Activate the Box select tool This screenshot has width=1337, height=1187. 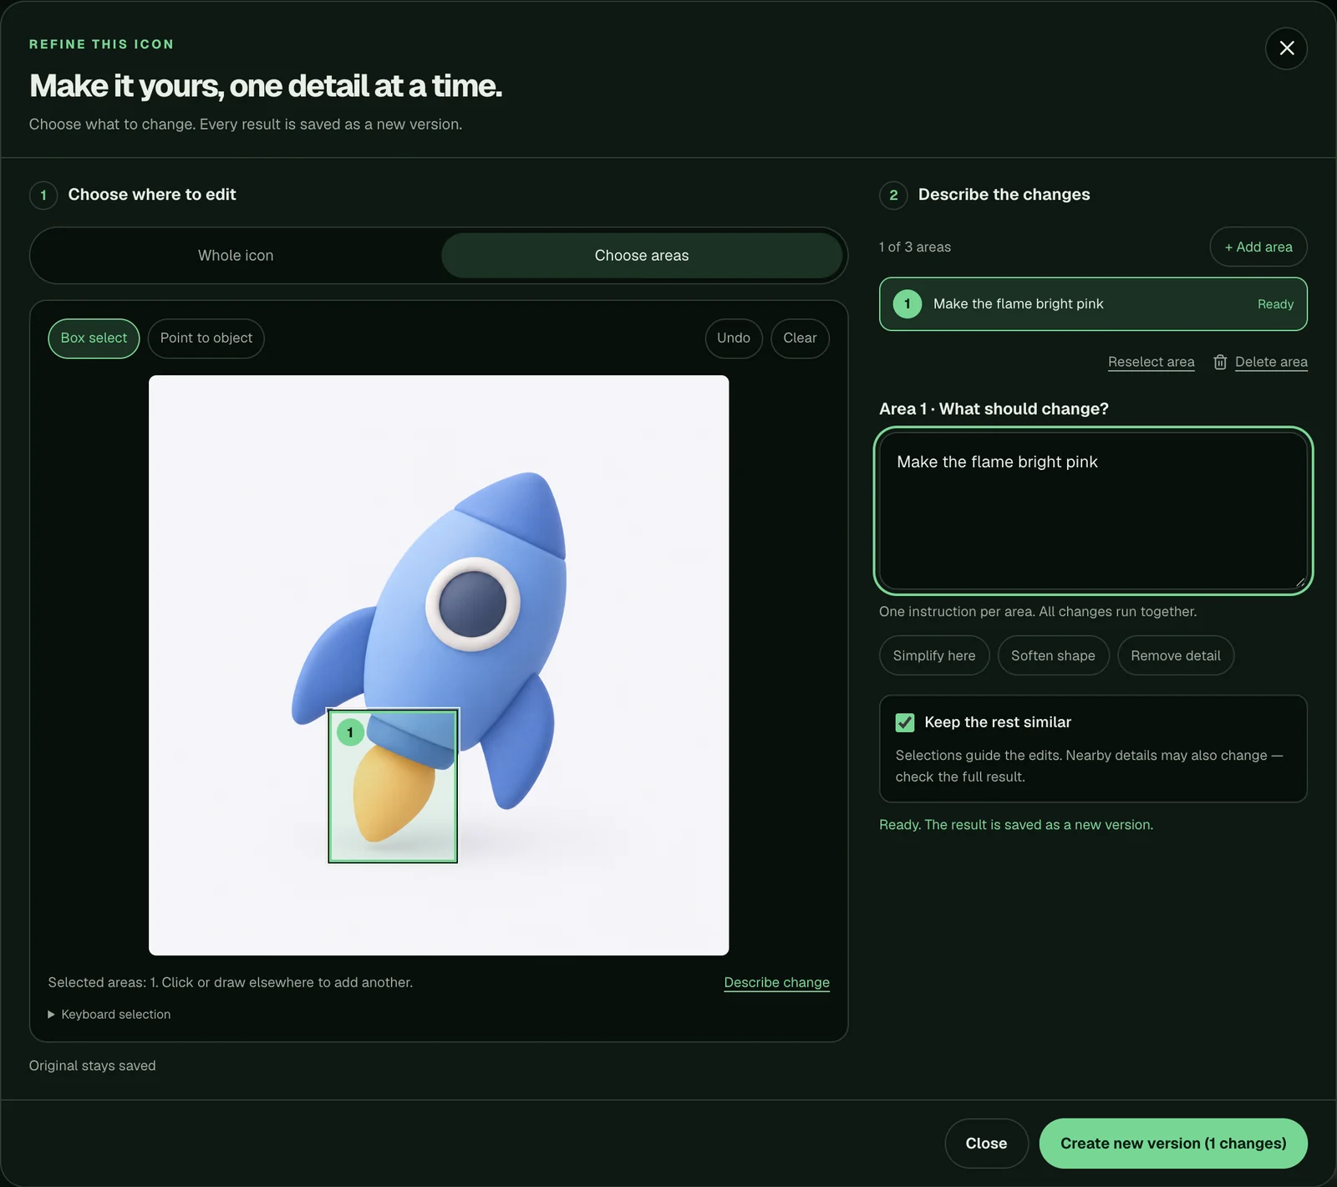coord(94,339)
